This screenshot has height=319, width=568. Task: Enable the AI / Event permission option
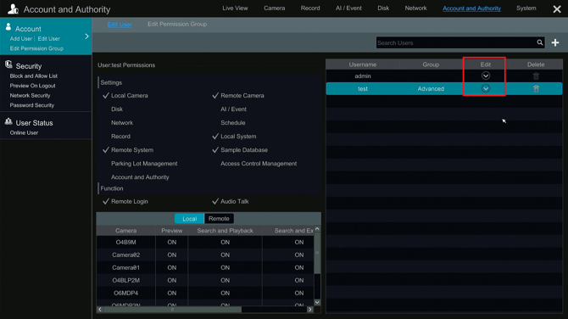(233, 109)
